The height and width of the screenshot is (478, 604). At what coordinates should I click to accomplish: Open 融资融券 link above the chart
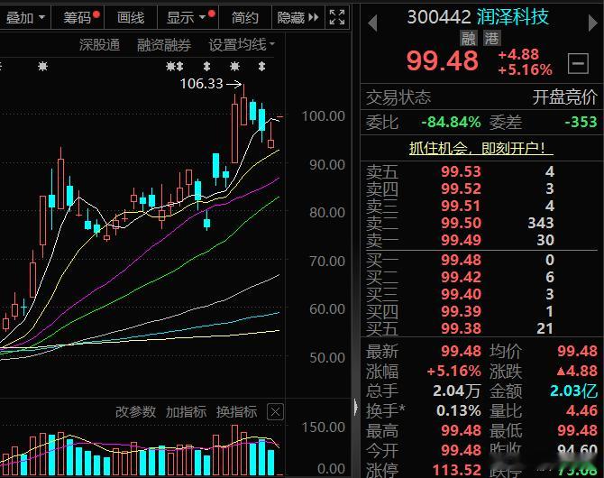[164, 45]
